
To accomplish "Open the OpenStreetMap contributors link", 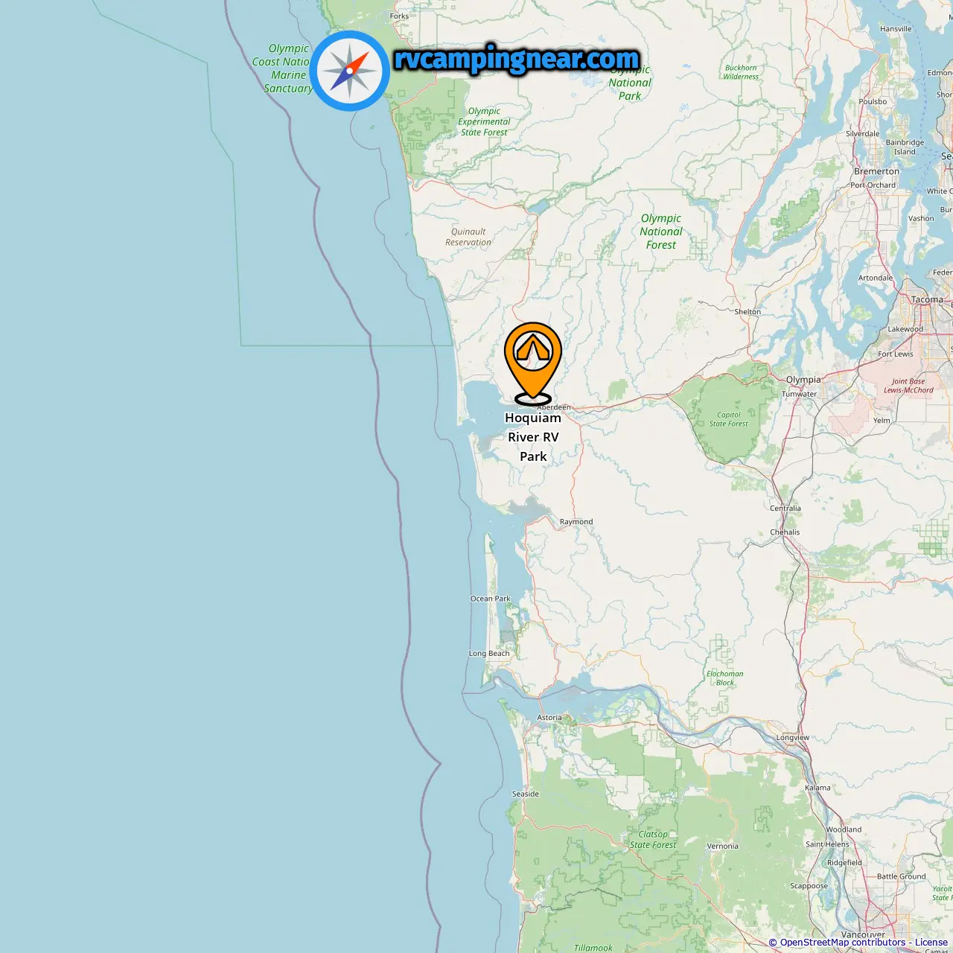I will 843,943.
